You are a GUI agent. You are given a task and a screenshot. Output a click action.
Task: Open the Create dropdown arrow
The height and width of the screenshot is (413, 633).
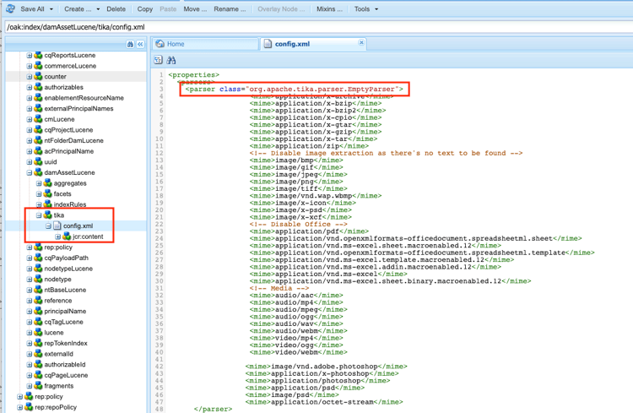97,9
